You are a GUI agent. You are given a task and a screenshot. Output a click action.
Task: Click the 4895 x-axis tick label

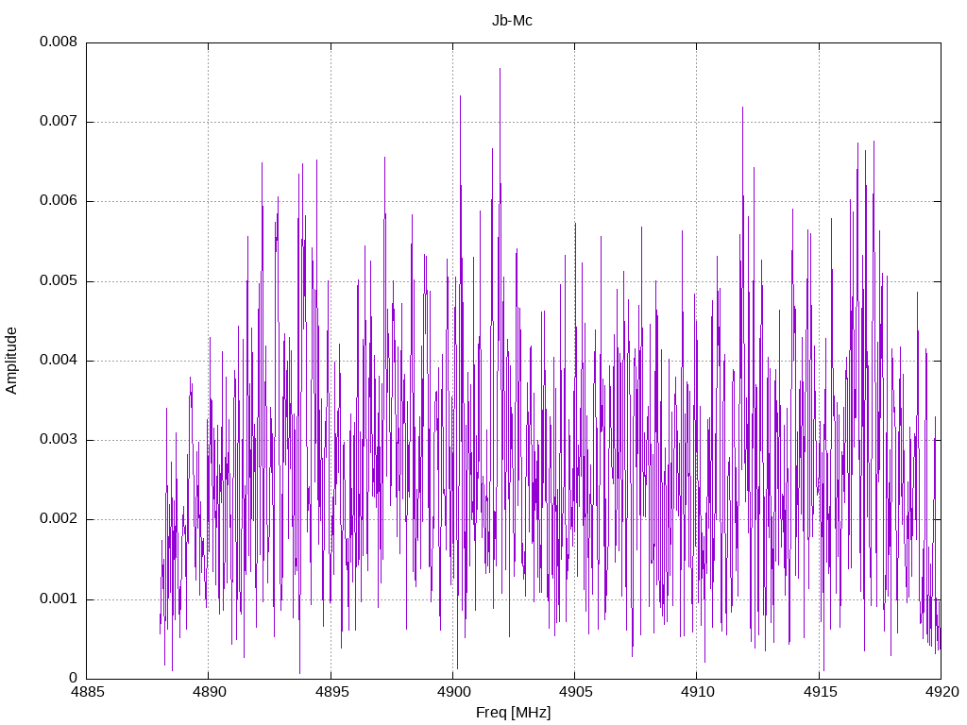pyautogui.click(x=331, y=692)
